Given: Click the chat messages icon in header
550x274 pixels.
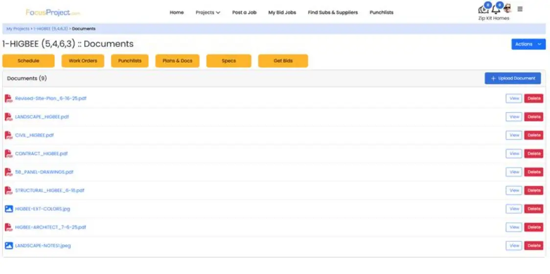Looking at the screenshot, I should pos(483,9).
